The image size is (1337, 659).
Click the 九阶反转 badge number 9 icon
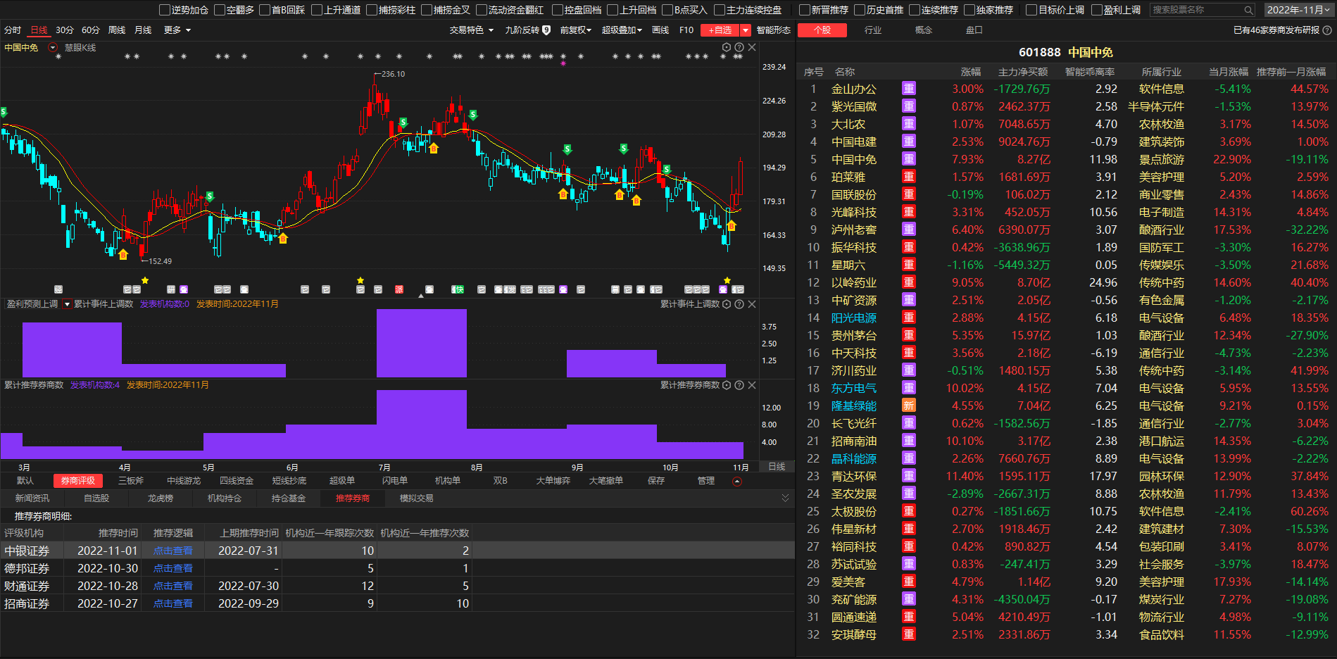point(546,30)
